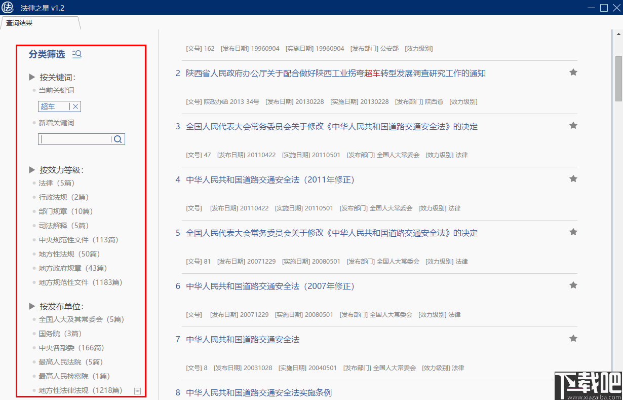623x400 pixels.
Task: Open the filter search icon beside 分类筛选
Action: tap(76, 54)
